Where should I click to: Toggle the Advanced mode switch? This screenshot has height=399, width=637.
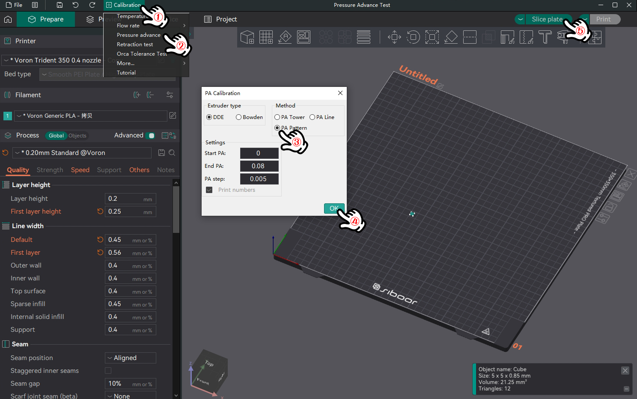click(150, 136)
